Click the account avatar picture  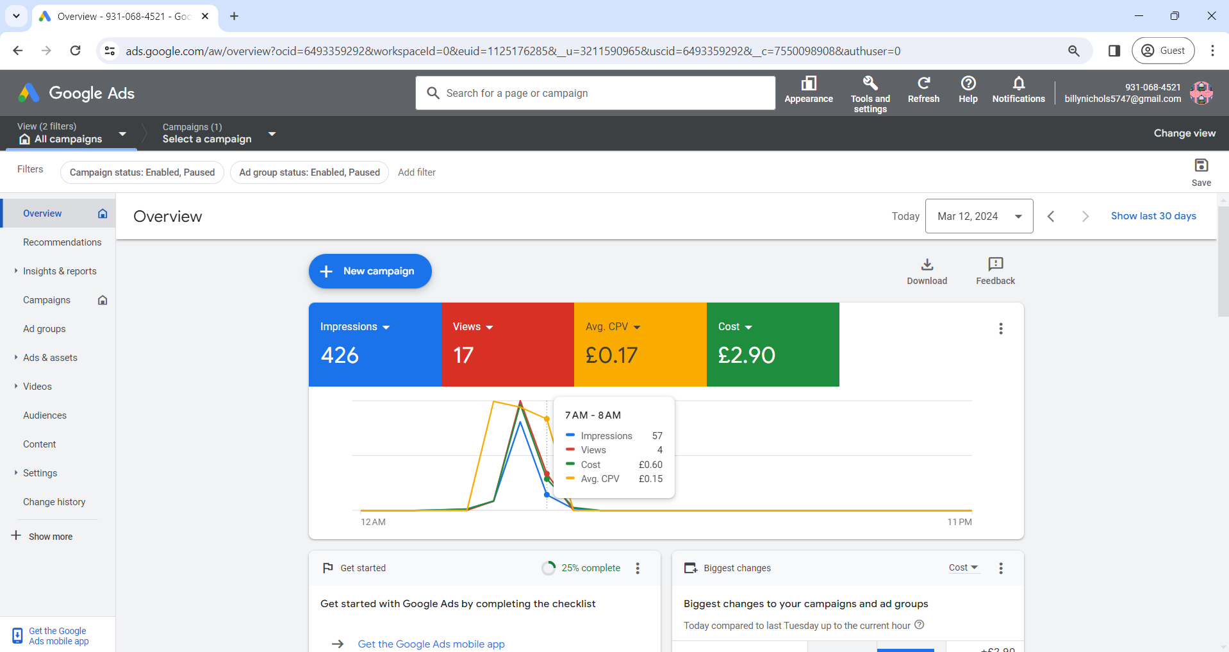[x=1201, y=93]
